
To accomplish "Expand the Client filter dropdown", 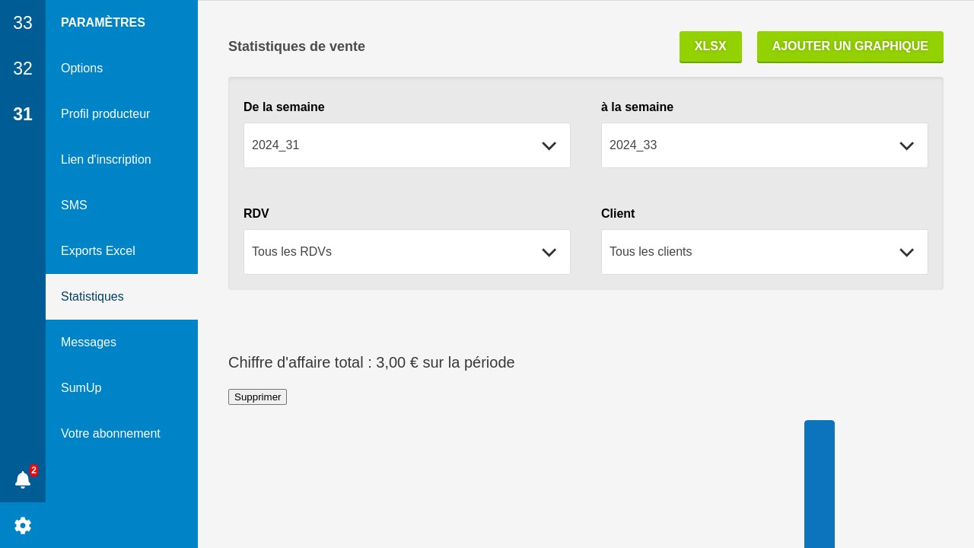I will [x=764, y=252].
